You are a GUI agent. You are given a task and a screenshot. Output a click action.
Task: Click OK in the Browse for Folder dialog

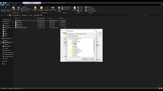click(85, 59)
